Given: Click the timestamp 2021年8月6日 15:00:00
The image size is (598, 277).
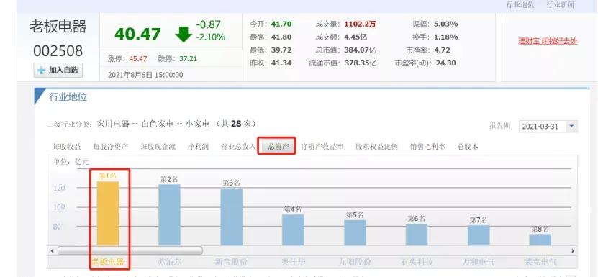Looking at the screenshot, I should point(145,75).
